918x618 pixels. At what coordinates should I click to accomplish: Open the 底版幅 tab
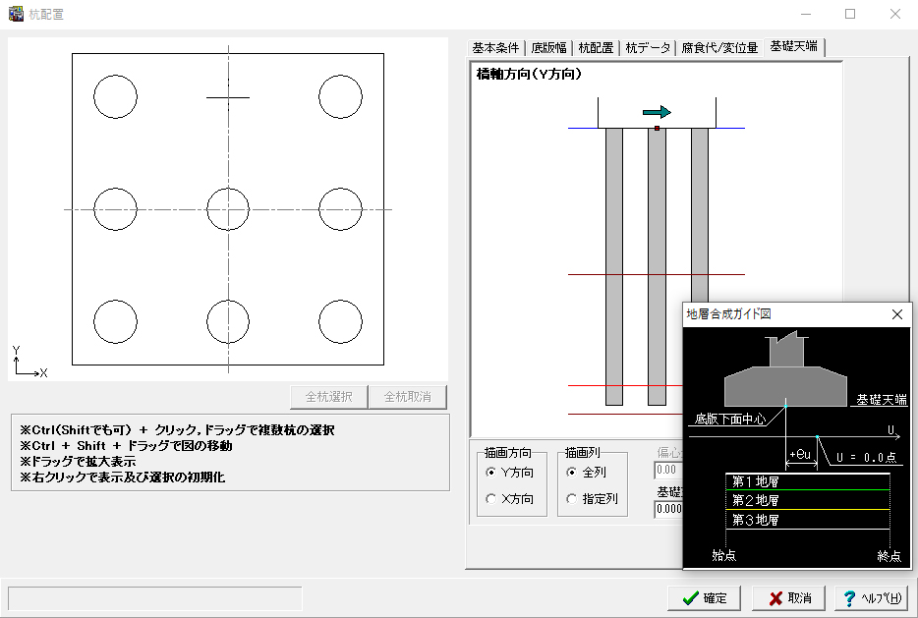click(549, 47)
